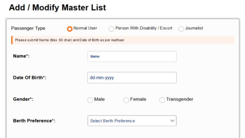
Task: Click into the Name text field
Action: 132,56
